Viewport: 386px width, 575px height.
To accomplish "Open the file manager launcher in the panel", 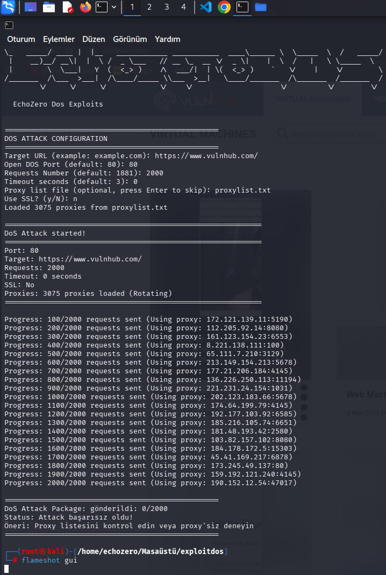I will tap(49, 7).
